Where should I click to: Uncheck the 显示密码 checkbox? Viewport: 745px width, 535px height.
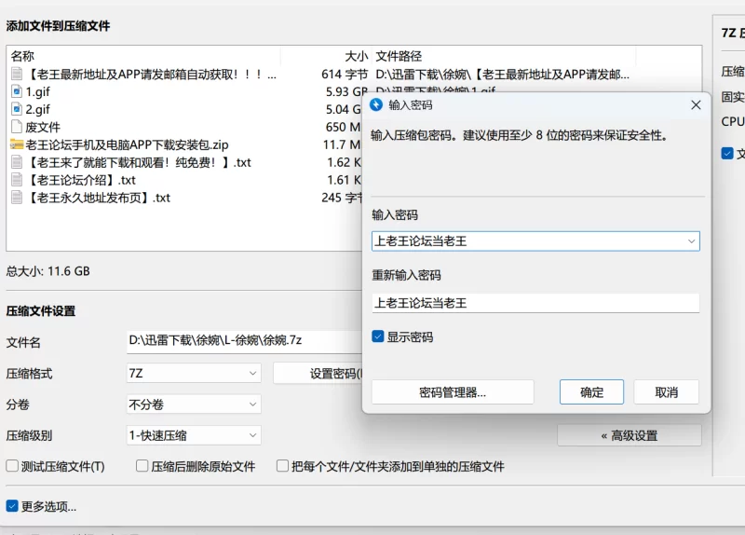pos(378,336)
